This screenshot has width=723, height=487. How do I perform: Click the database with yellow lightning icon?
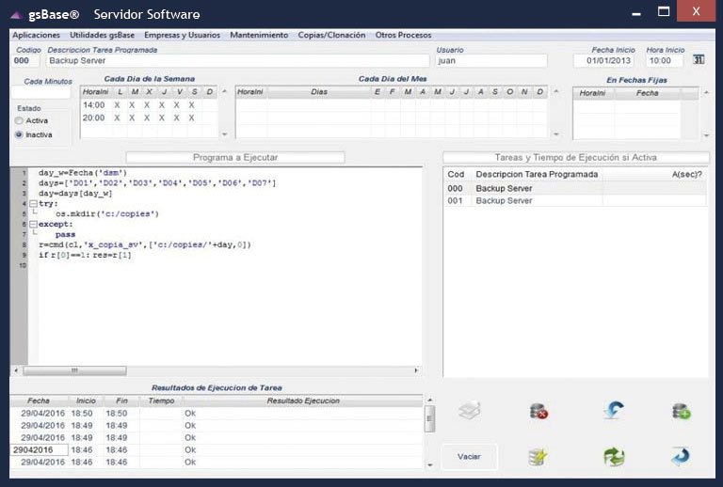538,457
